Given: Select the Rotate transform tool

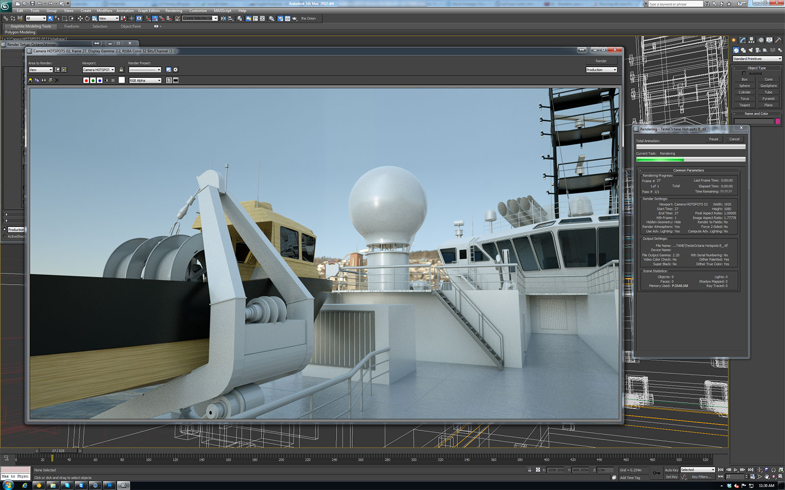Looking at the screenshot, I should click(87, 19).
